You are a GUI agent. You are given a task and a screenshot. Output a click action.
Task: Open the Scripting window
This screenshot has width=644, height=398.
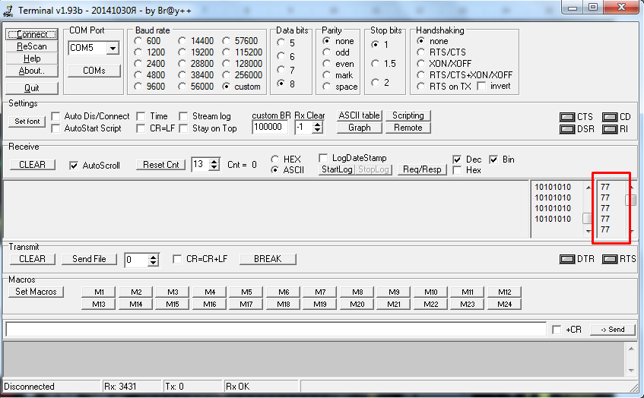tap(408, 115)
